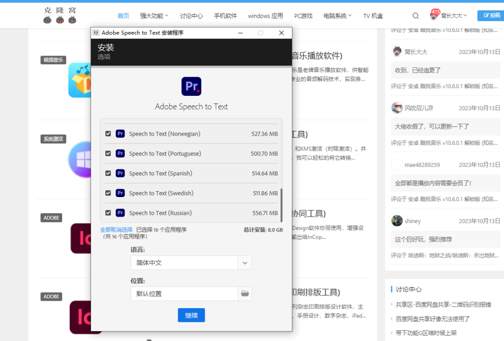504x341 pixels.
Task: Open the 窝长大大 user account dropdown
Action: tap(454, 16)
